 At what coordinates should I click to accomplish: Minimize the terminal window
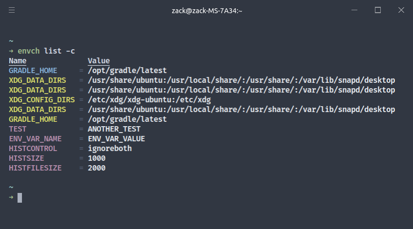tap(354, 10)
